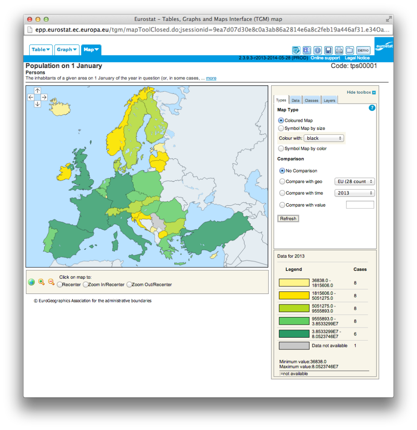This screenshot has height=430, width=417.
Task: Enable Symbol Map by size
Action: [281, 128]
